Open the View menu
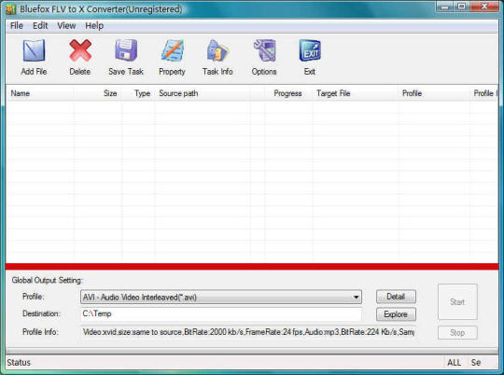 pos(66,26)
